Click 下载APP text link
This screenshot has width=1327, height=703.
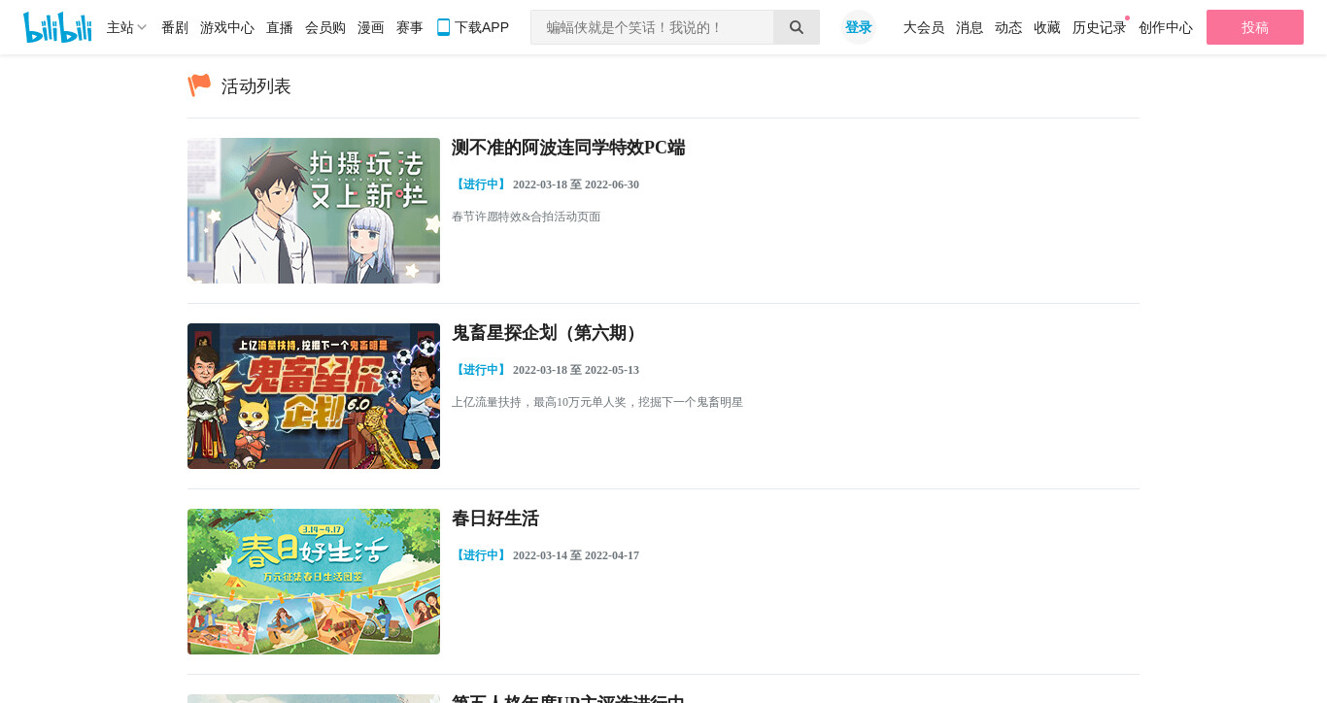(482, 27)
